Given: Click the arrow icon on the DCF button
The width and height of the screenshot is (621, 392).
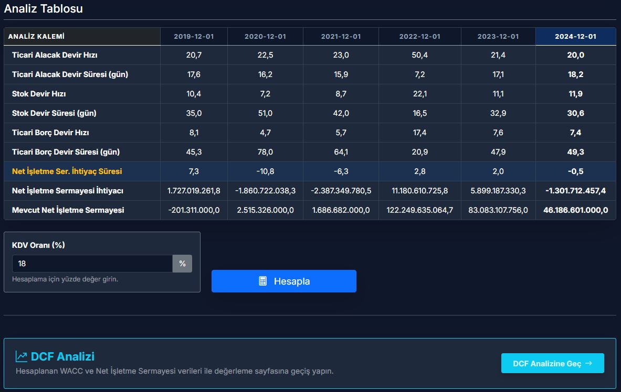Looking at the screenshot, I should [x=588, y=363].
